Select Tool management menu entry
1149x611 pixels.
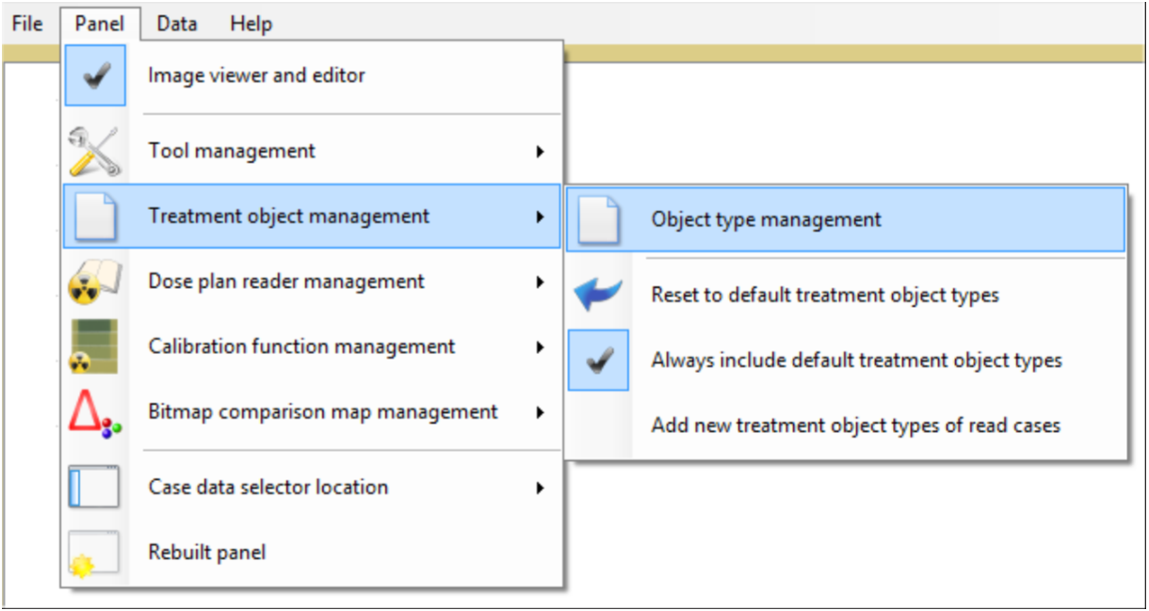coord(312,151)
